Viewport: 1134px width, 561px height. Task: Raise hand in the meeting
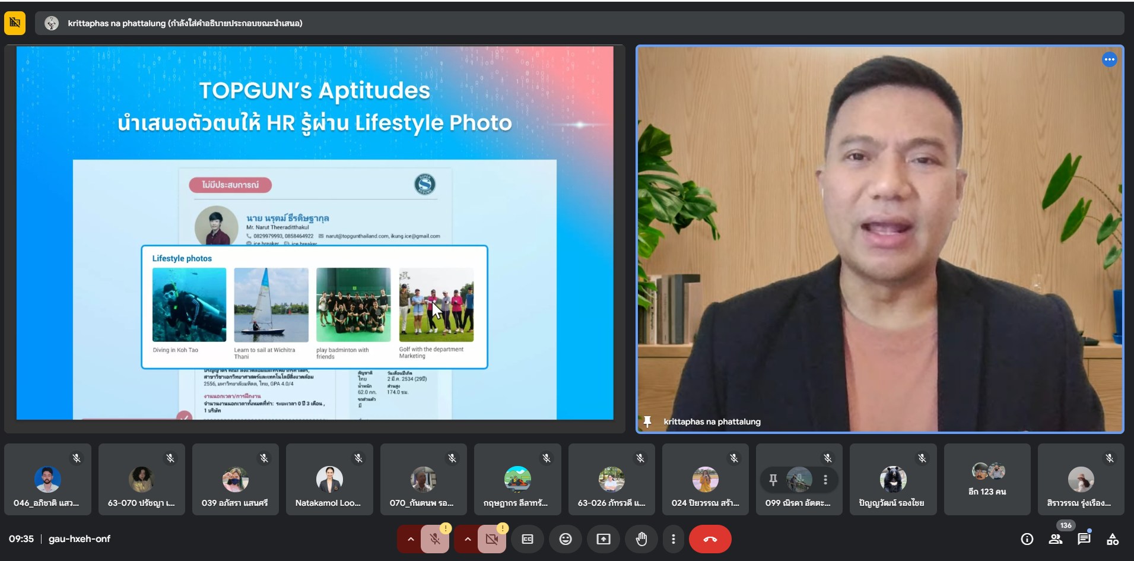tap(641, 539)
